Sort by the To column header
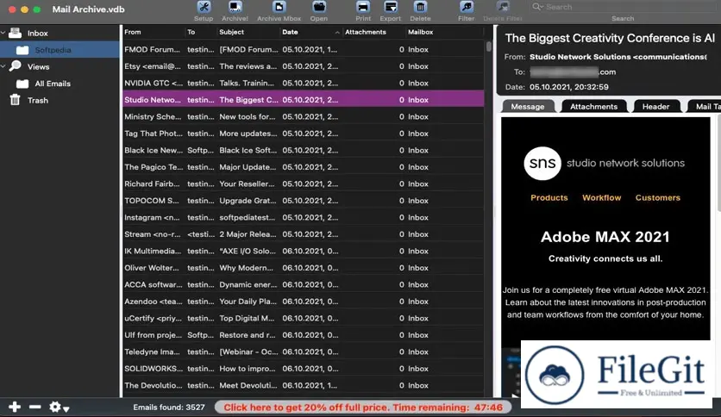This screenshot has height=417, width=721. click(x=200, y=32)
